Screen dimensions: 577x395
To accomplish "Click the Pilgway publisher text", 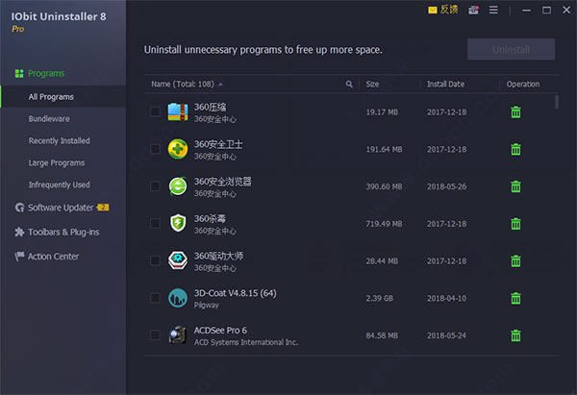I will 207,305.
